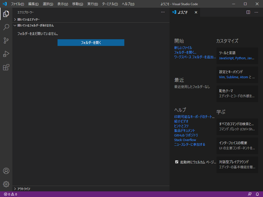Open the すべてのコマンドの検索 card

click(237, 127)
